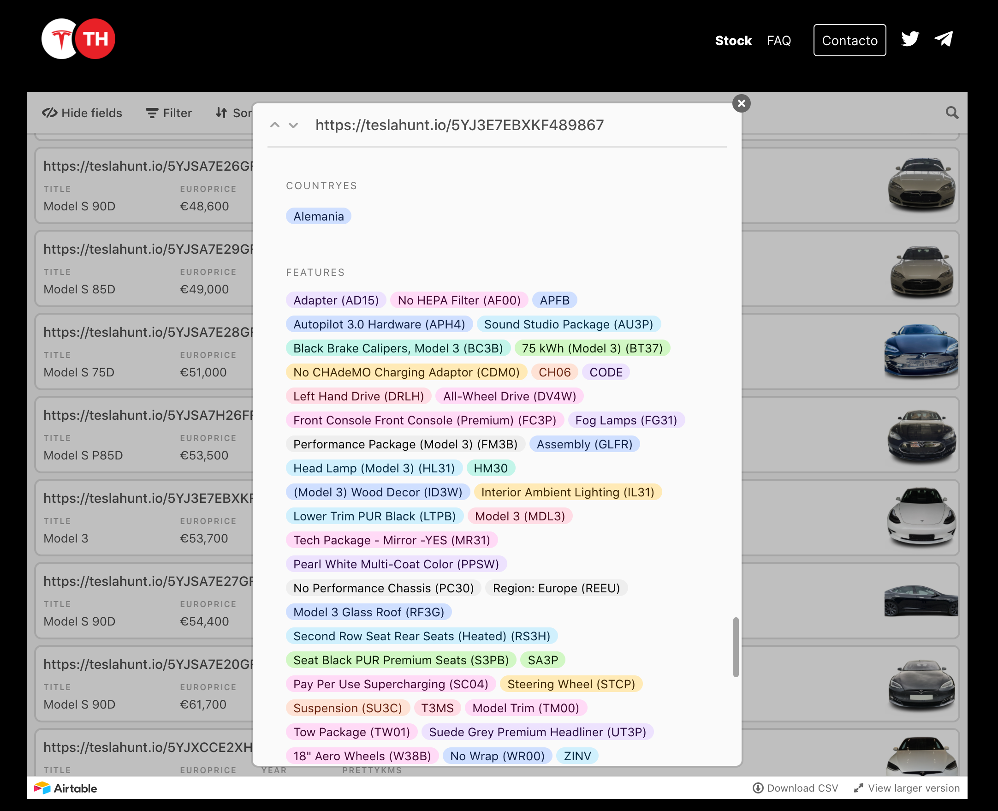This screenshot has height=811, width=998.
Task: Click Front Console (Premium) (FC3P) tag
Action: click(424, 420)
